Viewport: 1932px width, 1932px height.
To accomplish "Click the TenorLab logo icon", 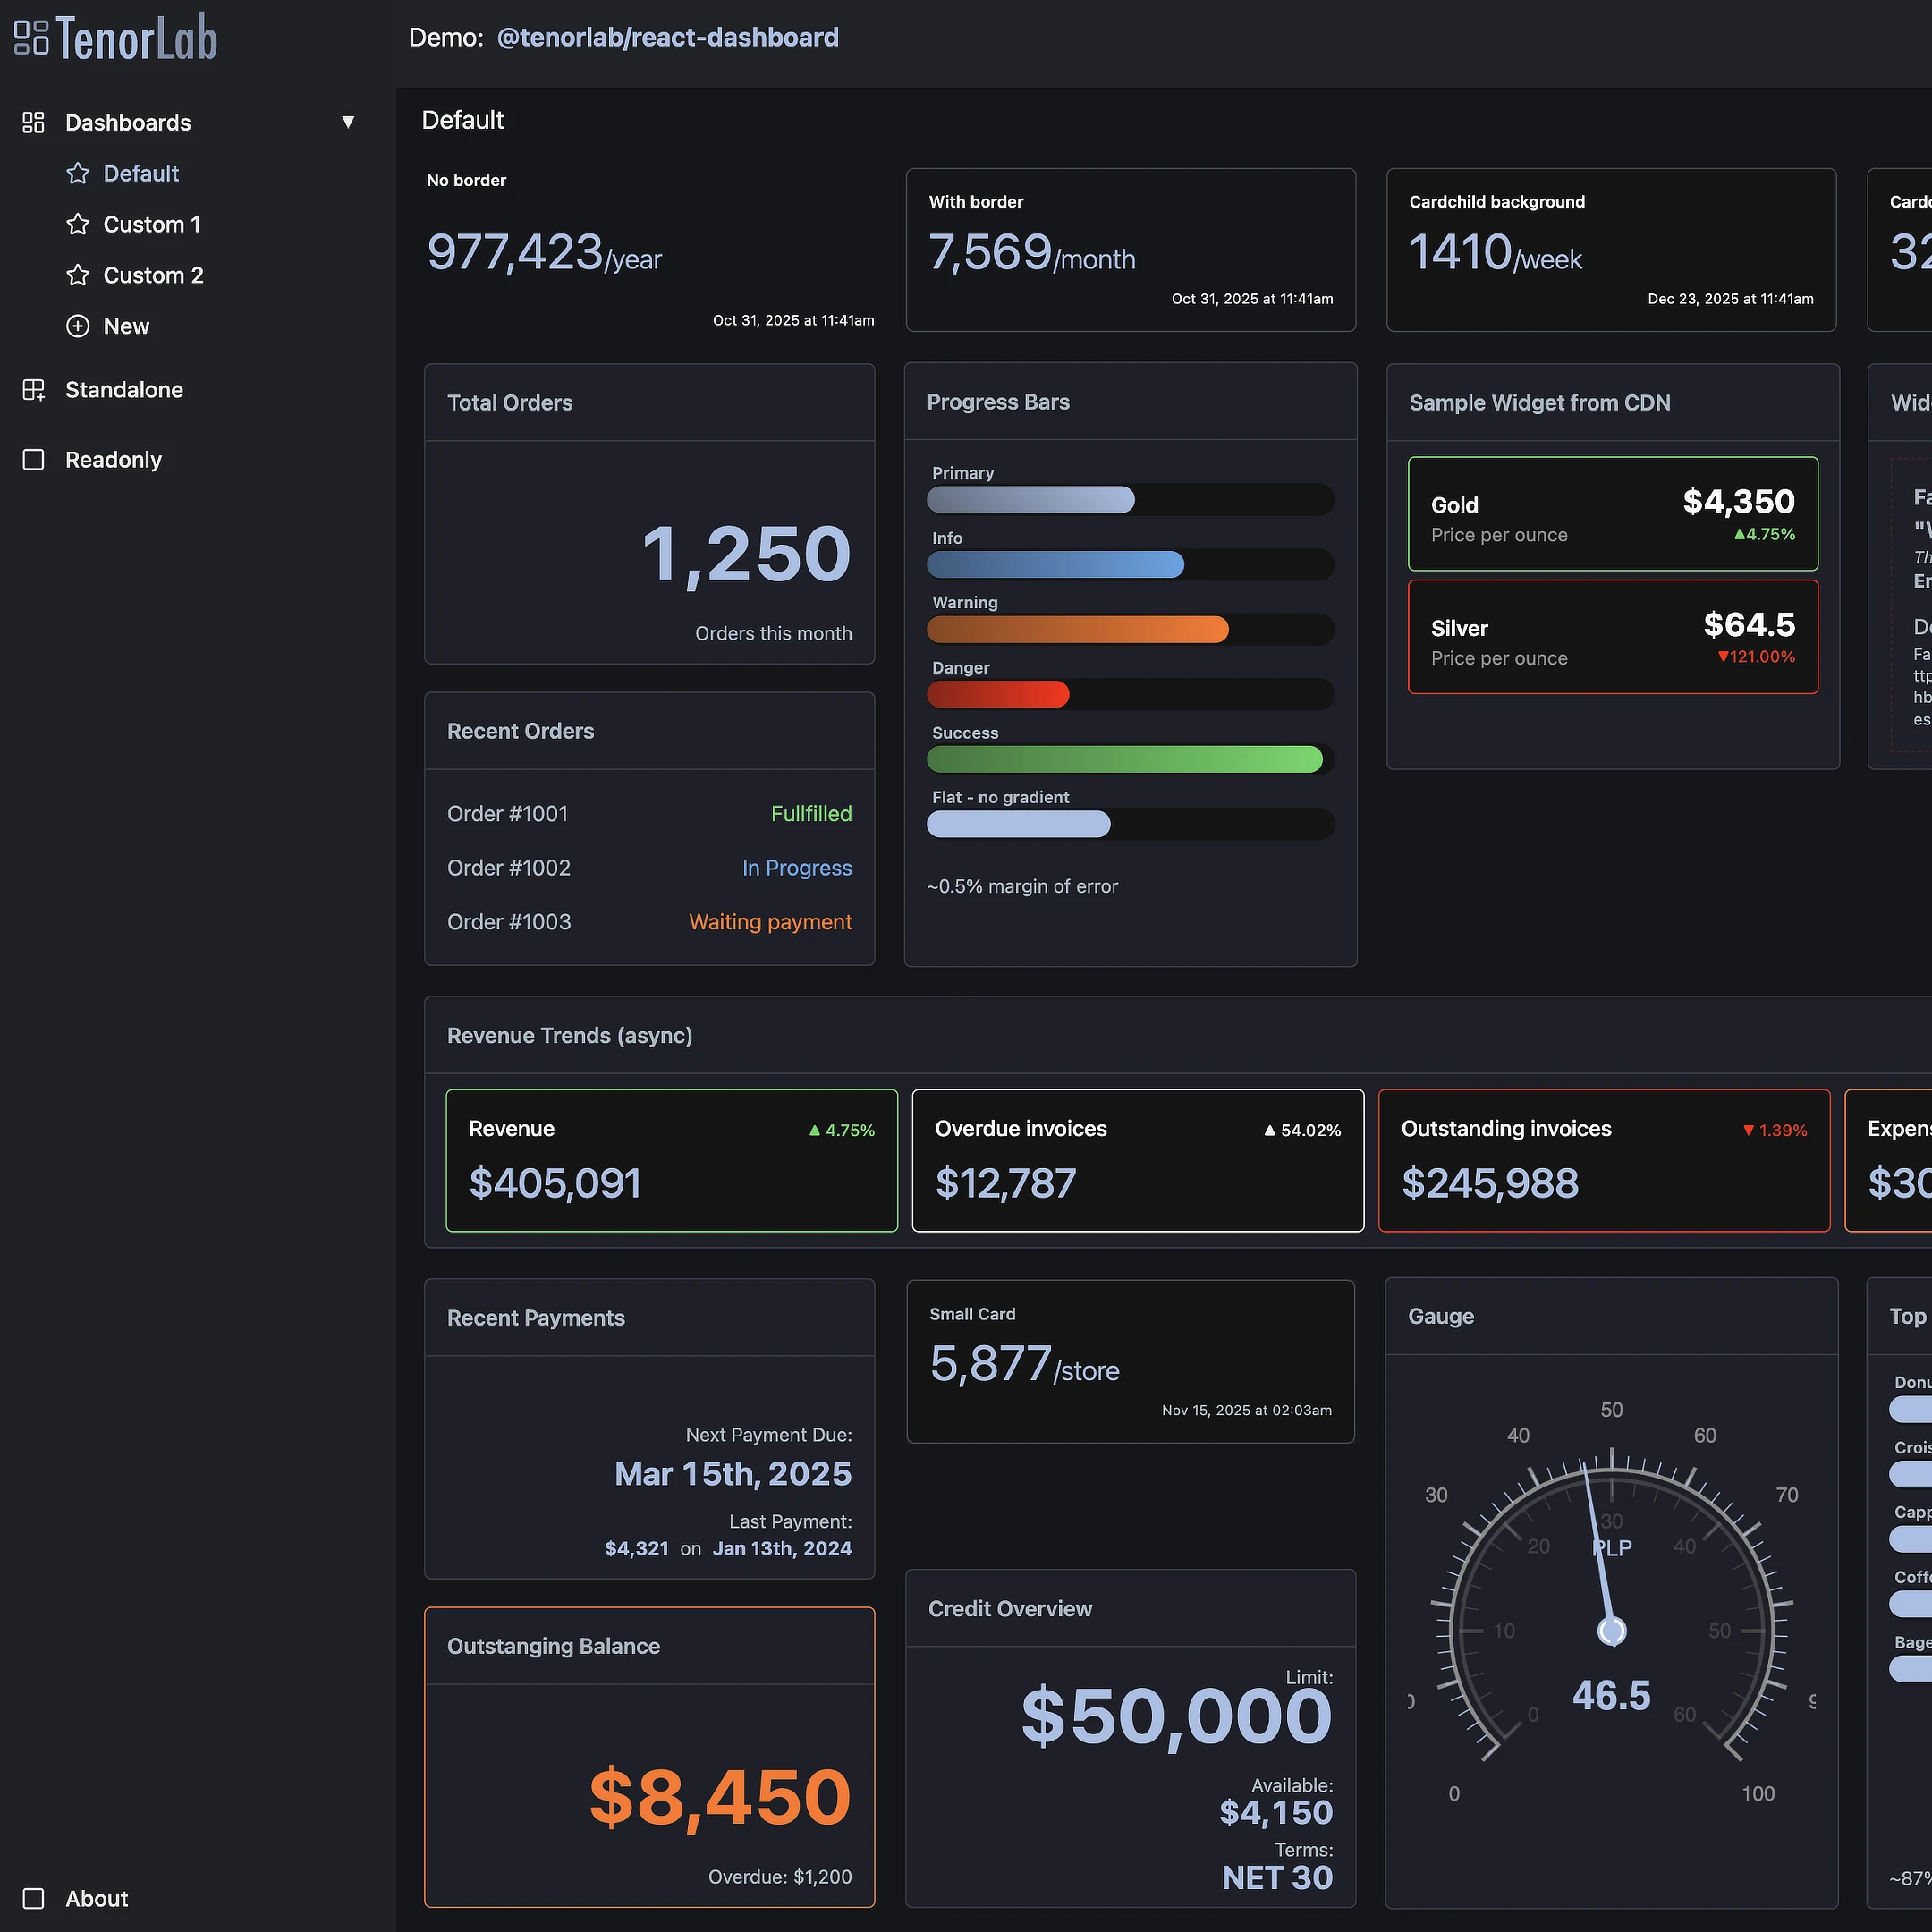I will pos(31,36).
